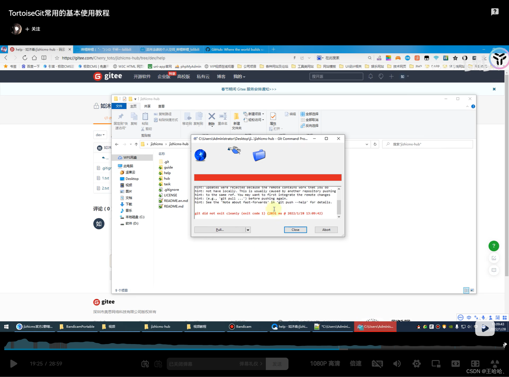Click 粘贴 paste icon in ribbon
The image size is (509, 377).
(145, 119)
